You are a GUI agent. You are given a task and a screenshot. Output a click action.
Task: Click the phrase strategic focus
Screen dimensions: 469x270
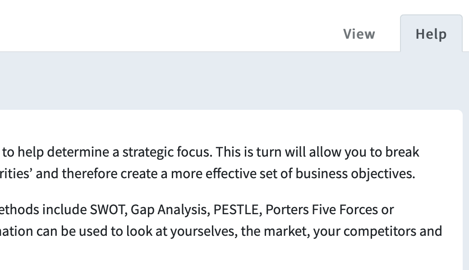point(166,152)
